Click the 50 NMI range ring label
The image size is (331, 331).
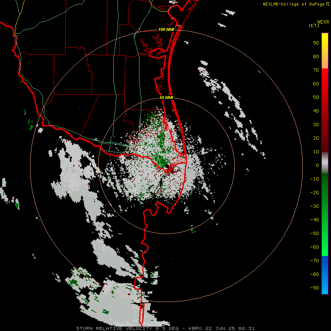point(166,97)
